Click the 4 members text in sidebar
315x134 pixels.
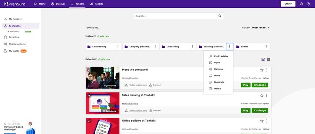[14, 31]
